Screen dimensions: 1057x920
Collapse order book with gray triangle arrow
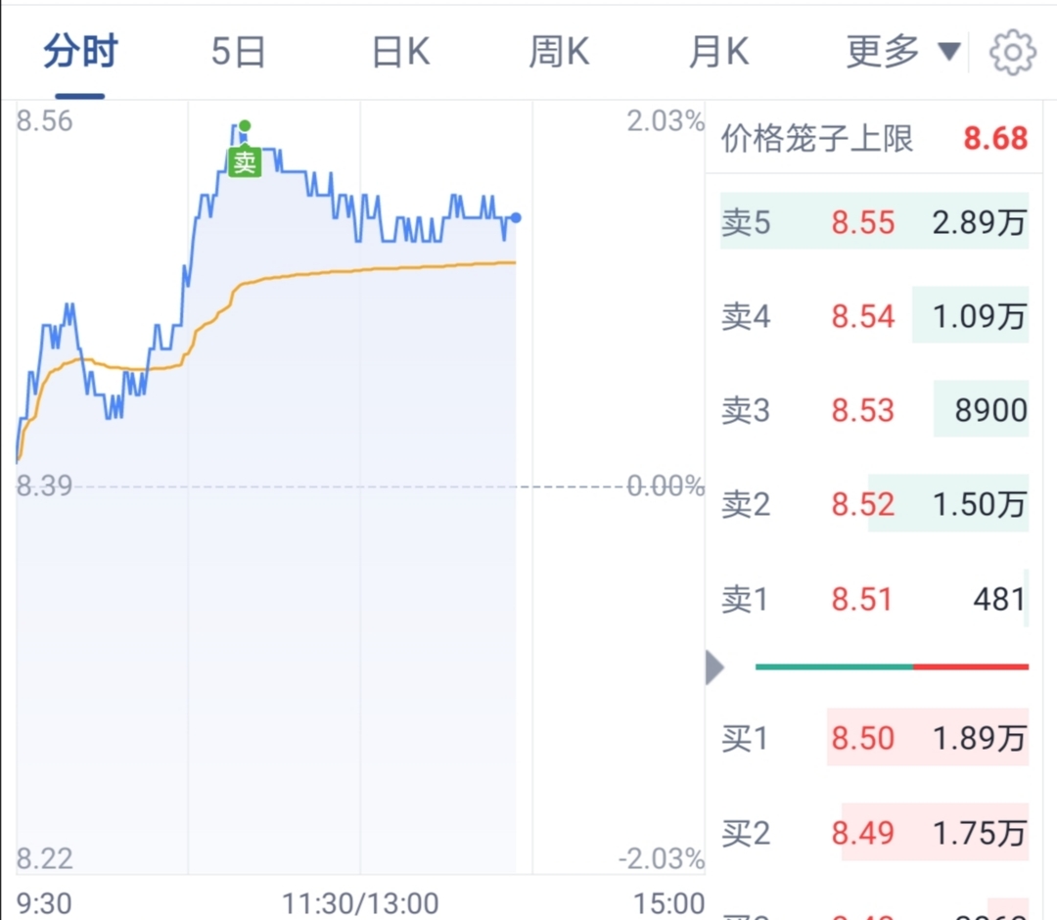pyautogui.click(x=714, y=667)
